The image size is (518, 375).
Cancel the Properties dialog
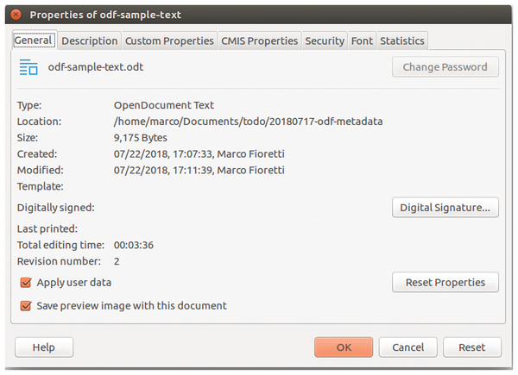pos(407,347)
